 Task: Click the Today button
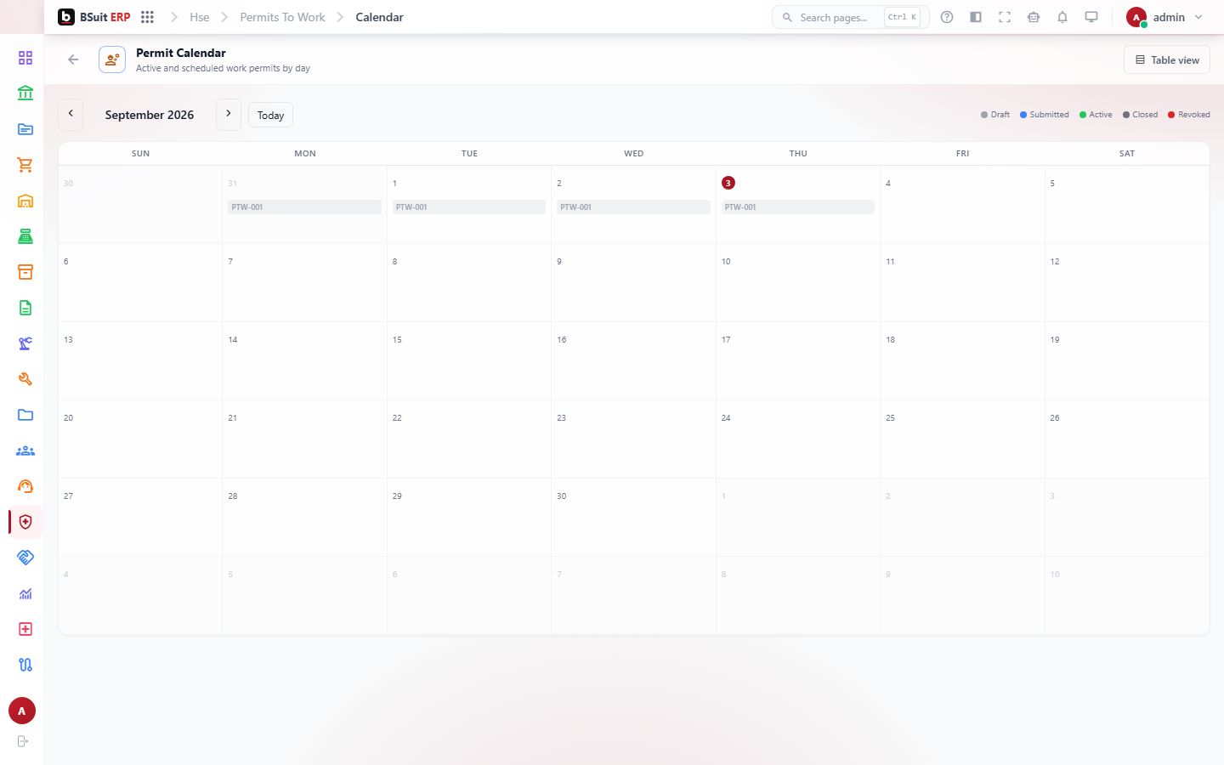(x=270, y=115)
